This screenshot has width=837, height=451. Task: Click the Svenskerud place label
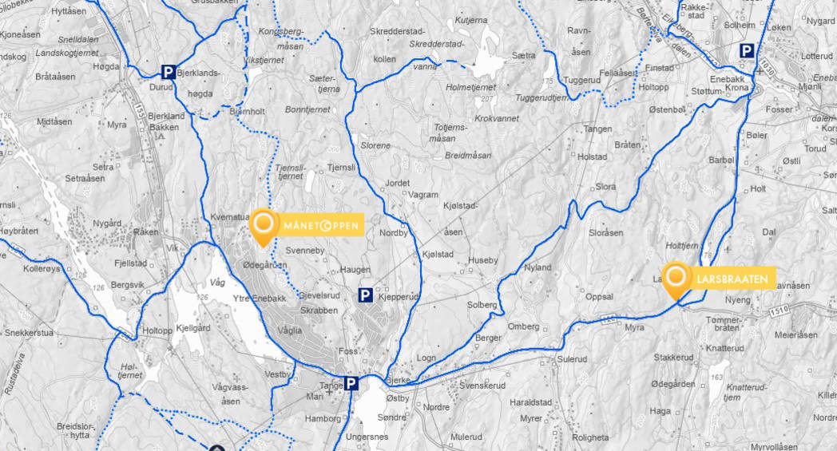point(482,386)
